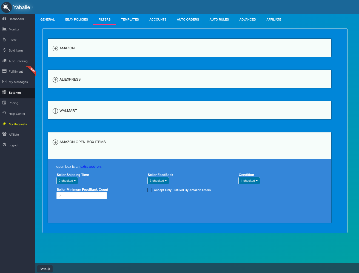The width and height of the screenshot is (359, 273).
Task: Click the Save button
Action: click(x=45, y=269)
